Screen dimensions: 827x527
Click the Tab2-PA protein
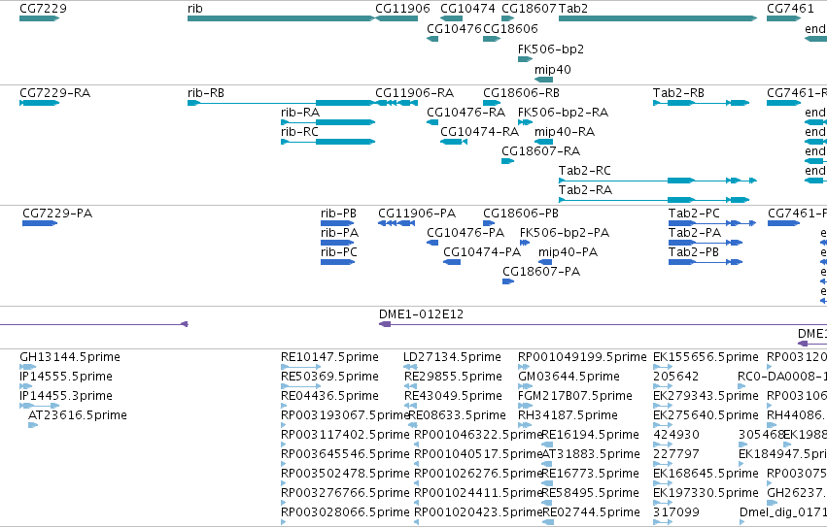point(706,243)
